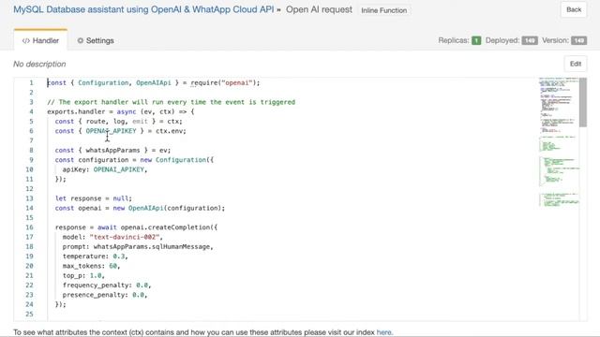Click the comment on line 3

coord(171,102)
